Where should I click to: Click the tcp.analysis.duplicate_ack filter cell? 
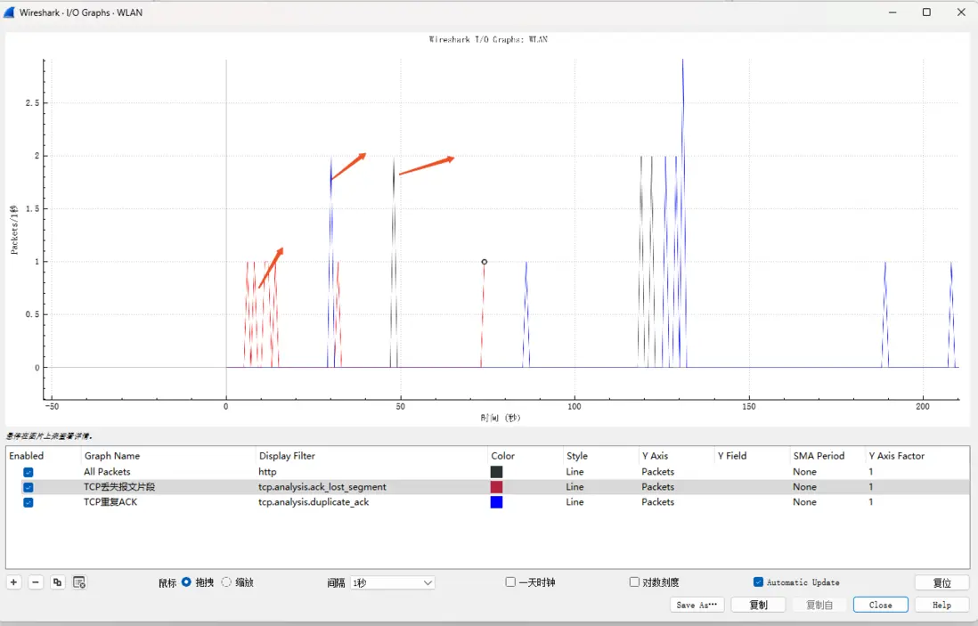click(314, 502)
